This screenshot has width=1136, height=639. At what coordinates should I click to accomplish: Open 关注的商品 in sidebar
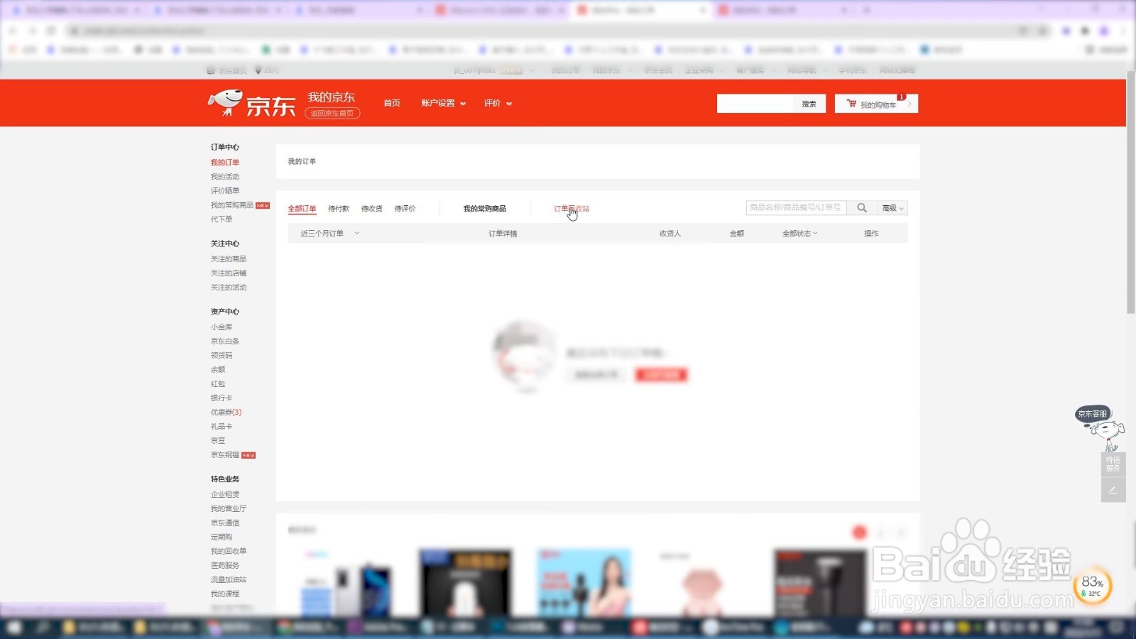tap(229, 259)
